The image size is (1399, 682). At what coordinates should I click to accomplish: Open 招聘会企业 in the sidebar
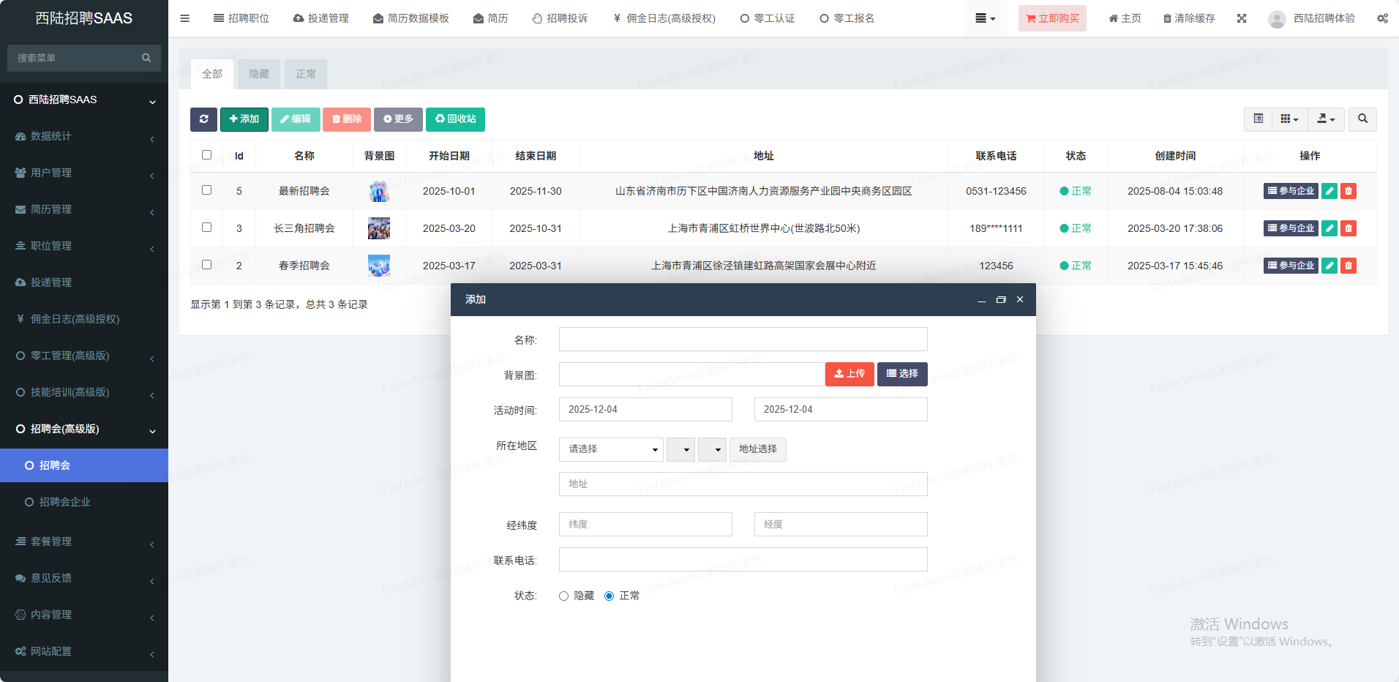point(64,502)
